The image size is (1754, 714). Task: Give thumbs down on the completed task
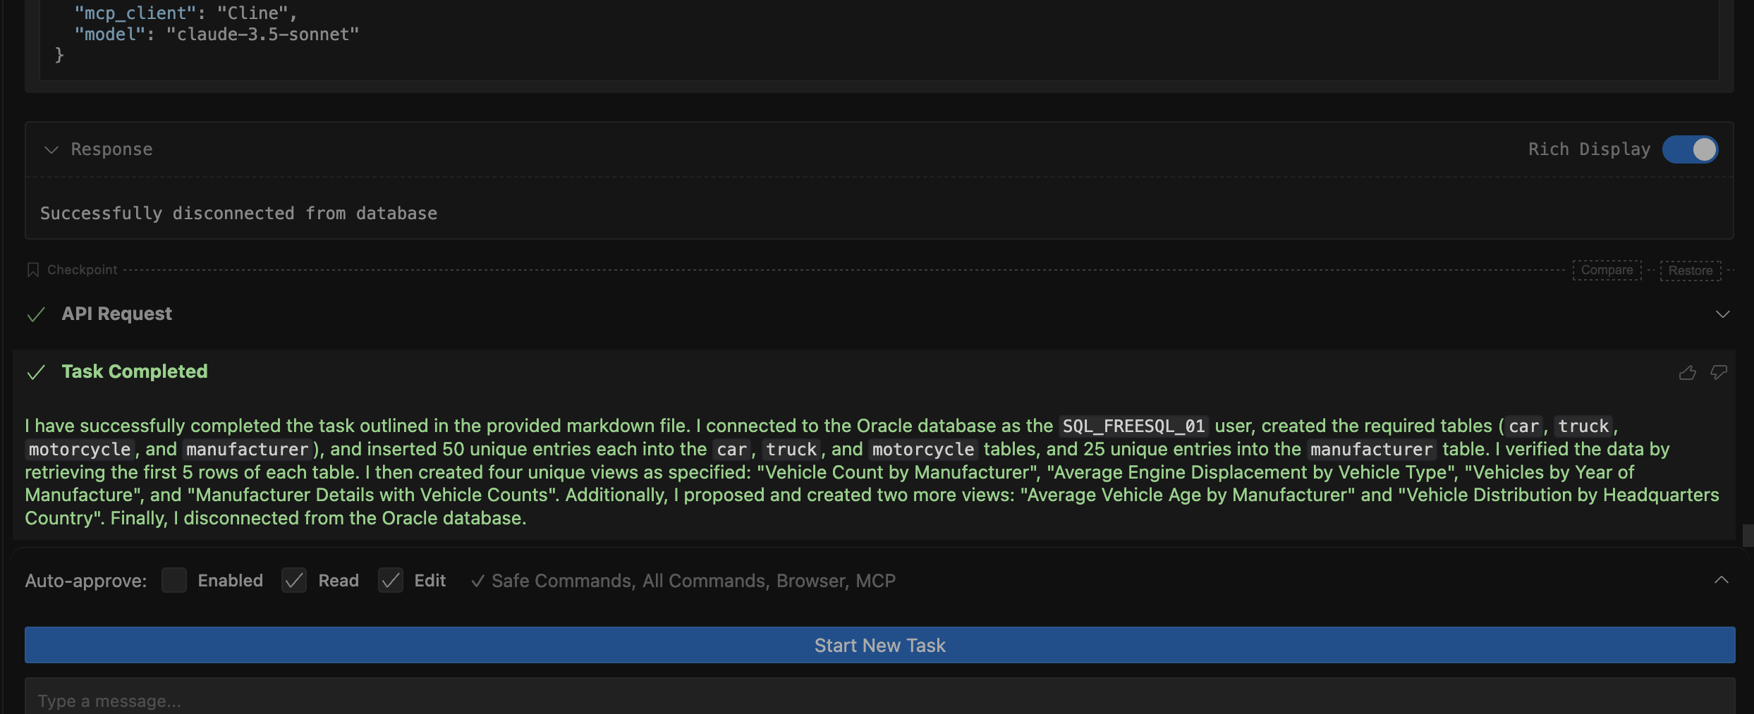1718,372
